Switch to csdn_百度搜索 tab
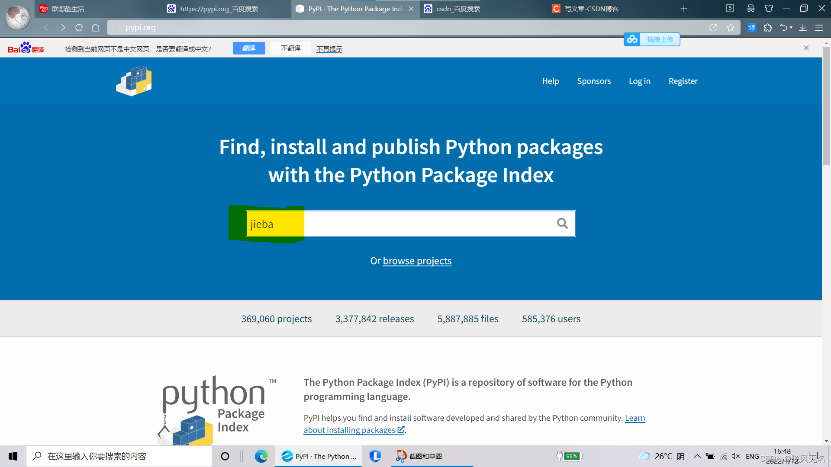This screenshot has width=831, height=467. tap(458, 9)
